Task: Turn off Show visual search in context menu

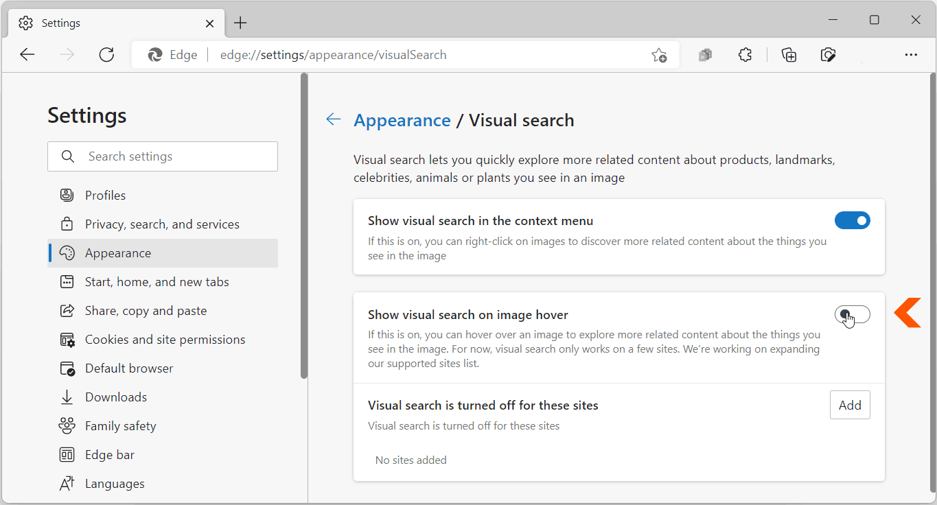Action: (x=853, y=220)
